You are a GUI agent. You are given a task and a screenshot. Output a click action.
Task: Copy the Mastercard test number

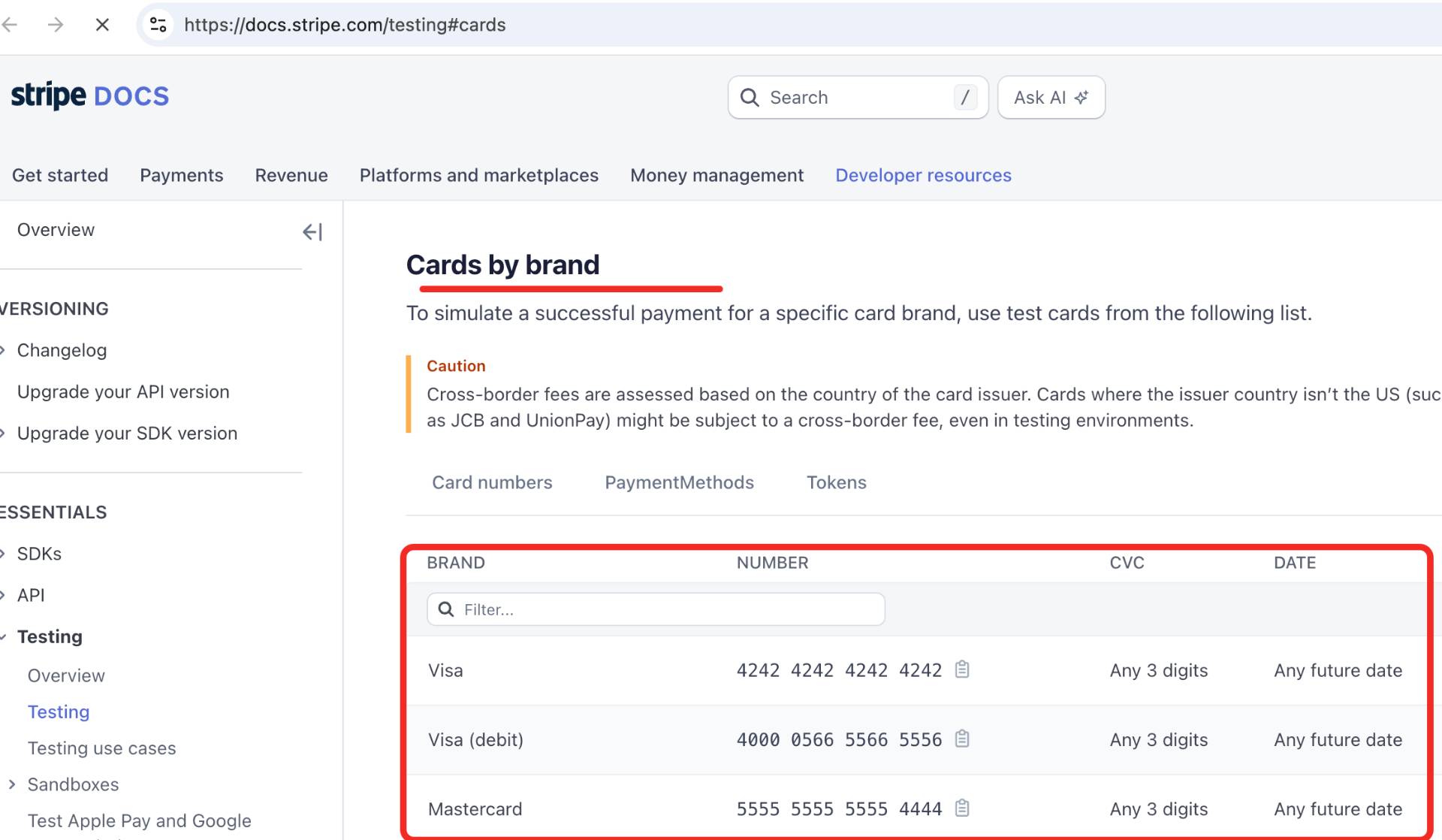(962, 808)
